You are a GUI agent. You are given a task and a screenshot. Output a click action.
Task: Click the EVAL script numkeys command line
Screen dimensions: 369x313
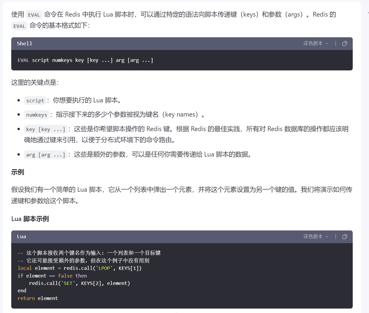[x=86, y=60]
